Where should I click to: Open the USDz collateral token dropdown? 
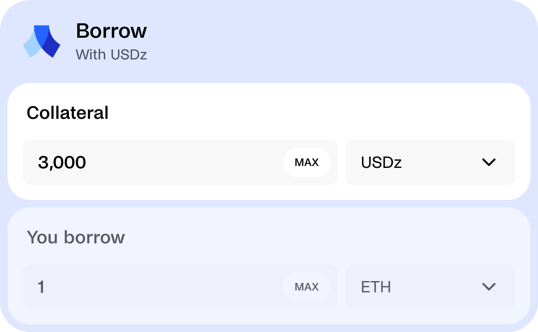430,162
